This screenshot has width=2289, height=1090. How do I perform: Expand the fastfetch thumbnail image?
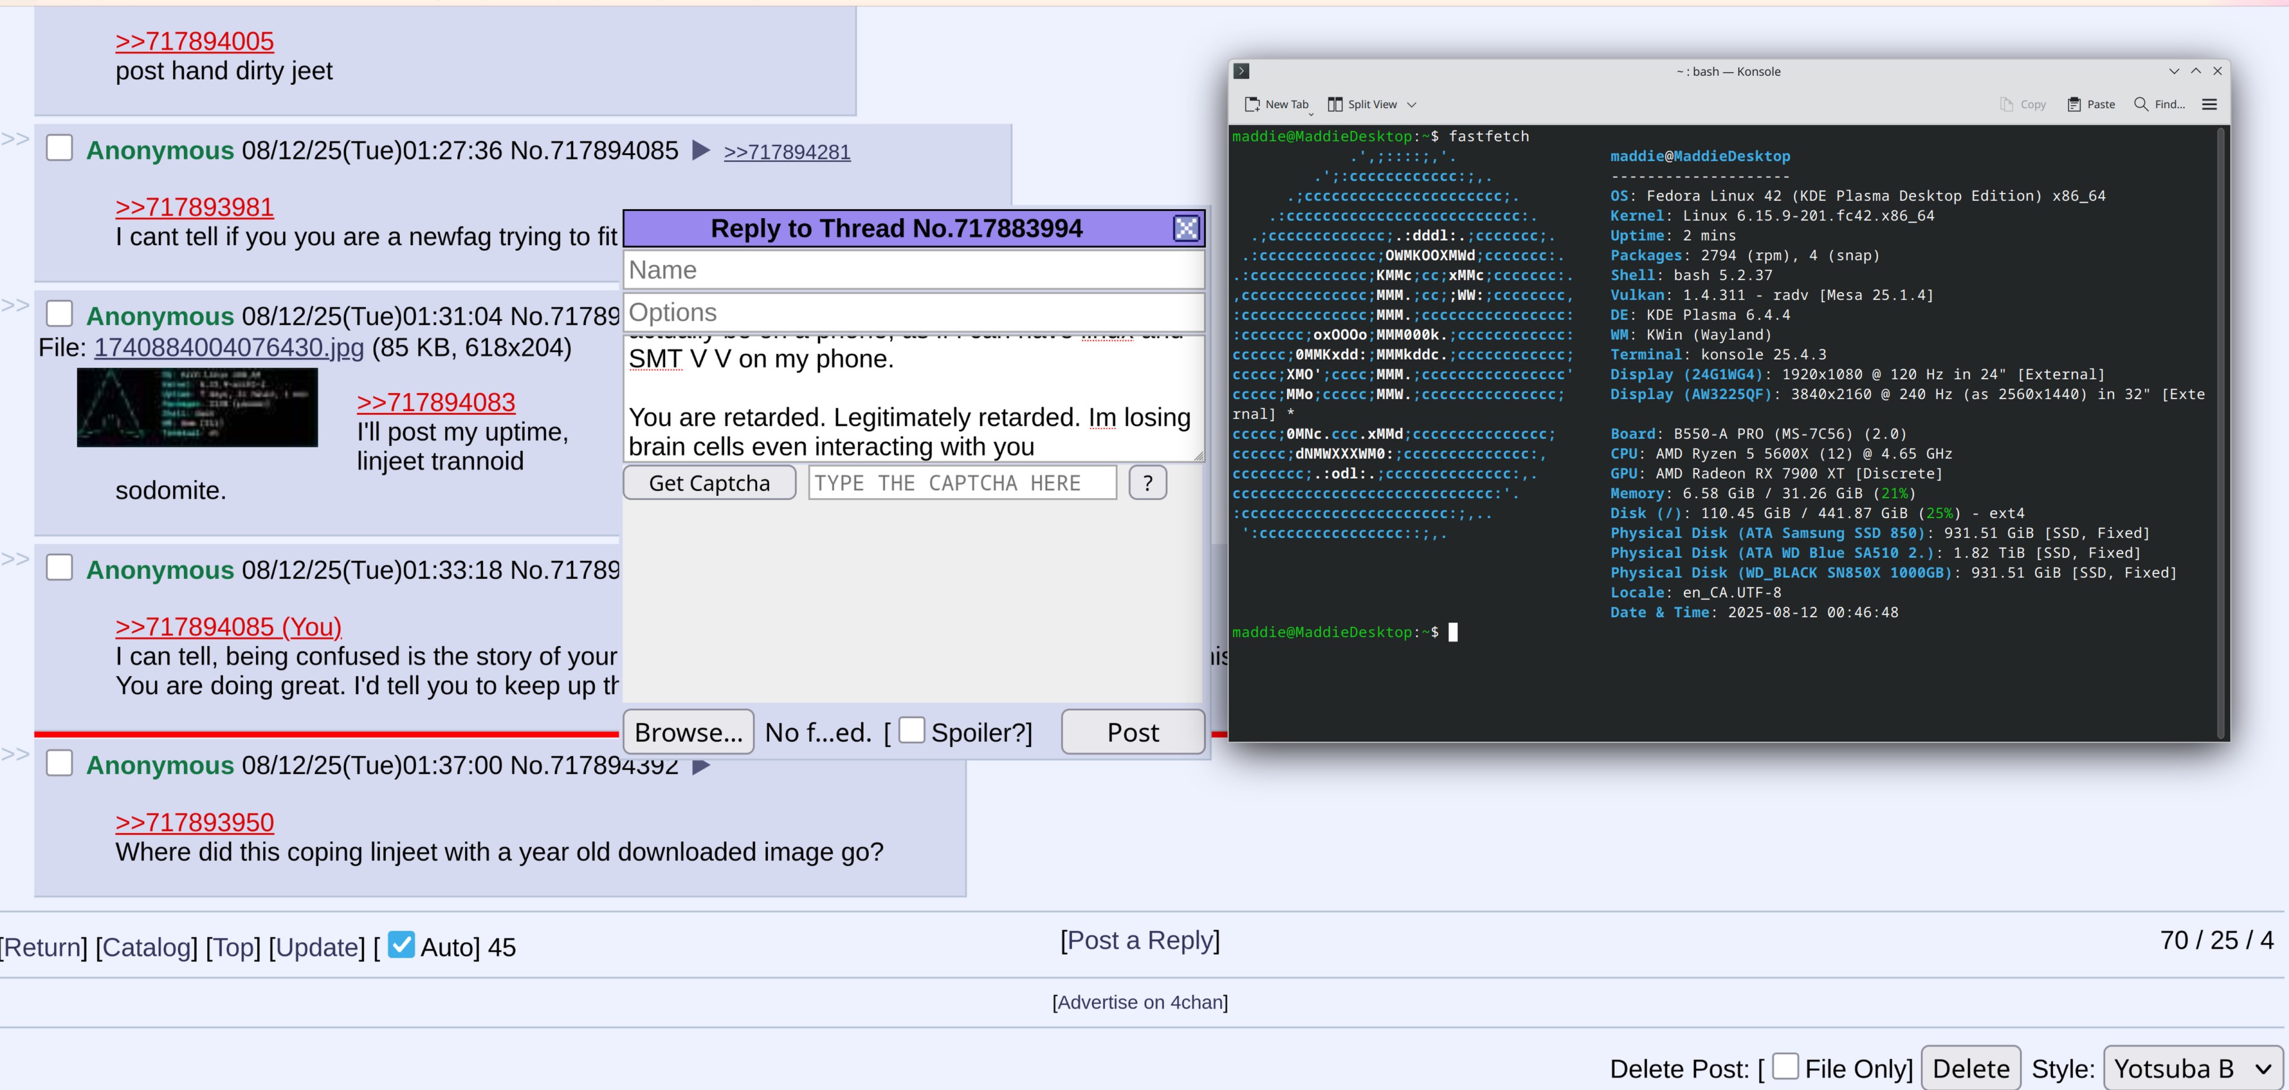tap(197, 407)
